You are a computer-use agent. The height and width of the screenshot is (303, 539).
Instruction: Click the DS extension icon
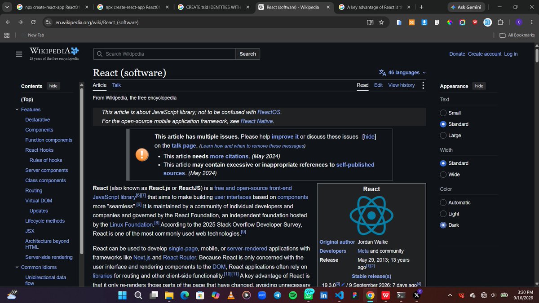(x=411, y=22)
